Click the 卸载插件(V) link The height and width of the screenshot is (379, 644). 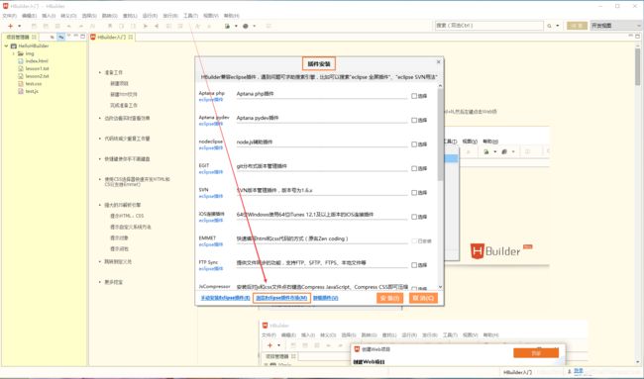click(x=325, y=298)
